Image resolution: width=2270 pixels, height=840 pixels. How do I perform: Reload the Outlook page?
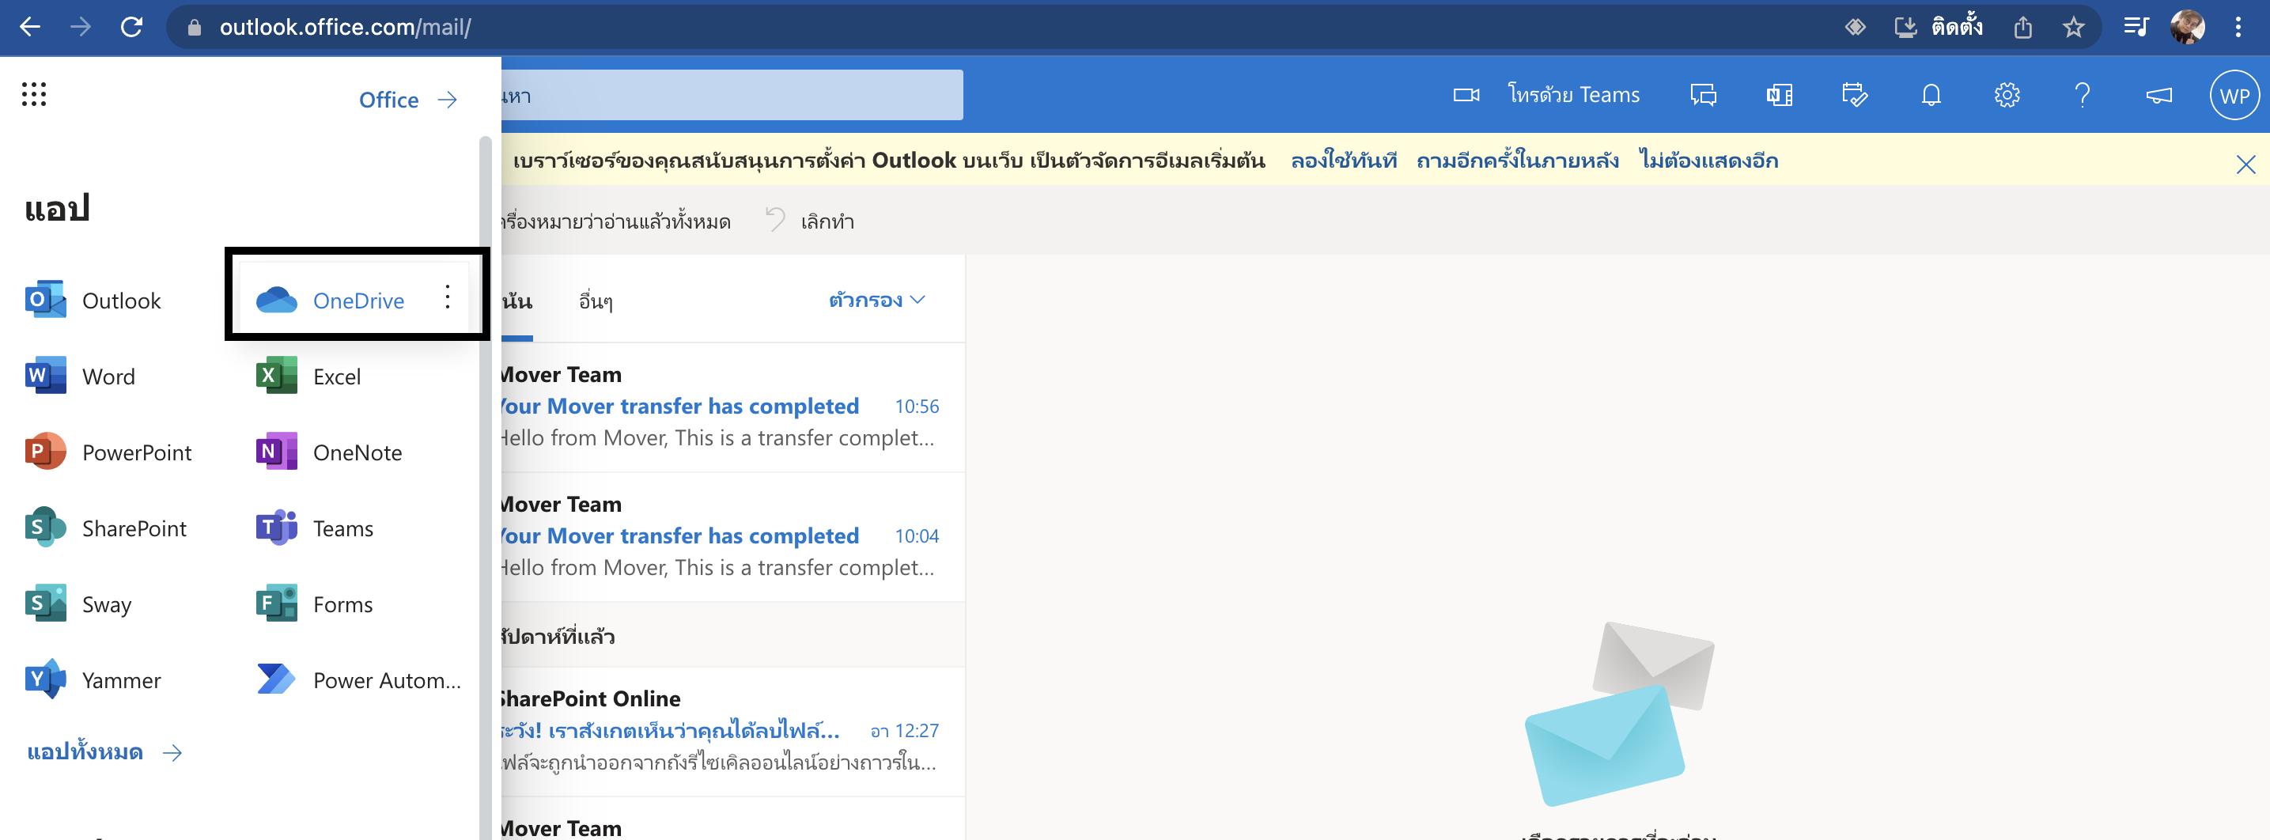point(131,28)
